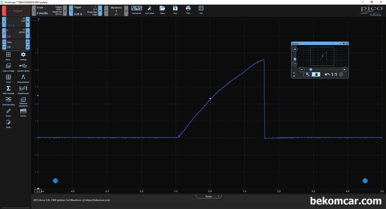Click the Notes tab label

click(x=209, y=196)
